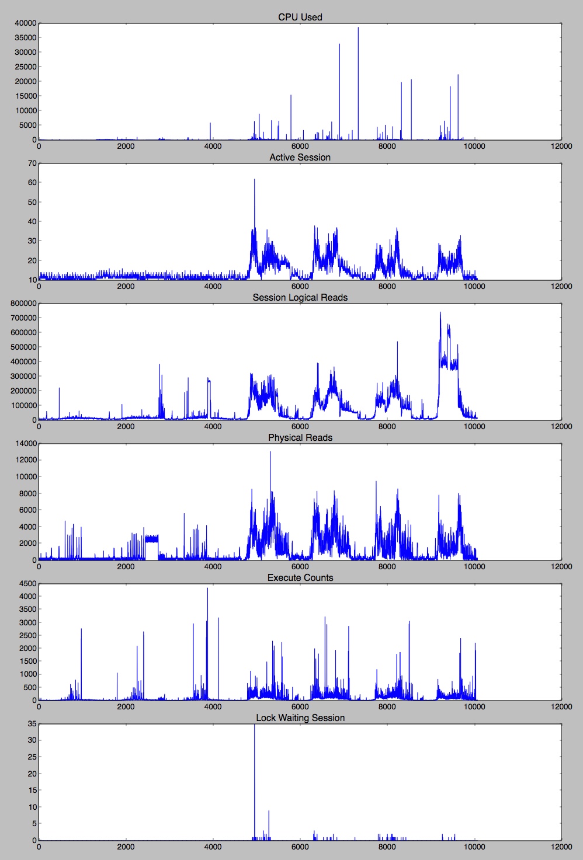Select y-axis label 1500 on Execute Counts chart
Screen dimensions: 583x860
pos(27,661)
